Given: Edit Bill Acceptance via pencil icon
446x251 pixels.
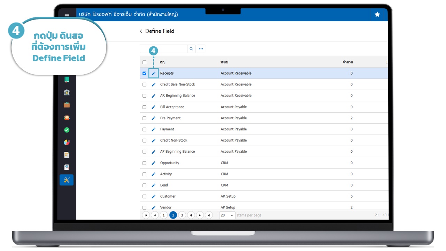Looking at the screenshot, I should 153,107.
